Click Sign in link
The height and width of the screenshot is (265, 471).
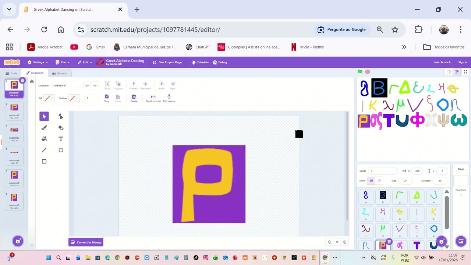click(463, 62)
